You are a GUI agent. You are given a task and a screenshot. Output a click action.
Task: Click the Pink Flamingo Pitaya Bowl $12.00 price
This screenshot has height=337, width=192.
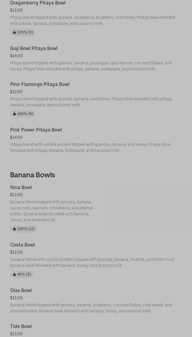coord(16,92)
